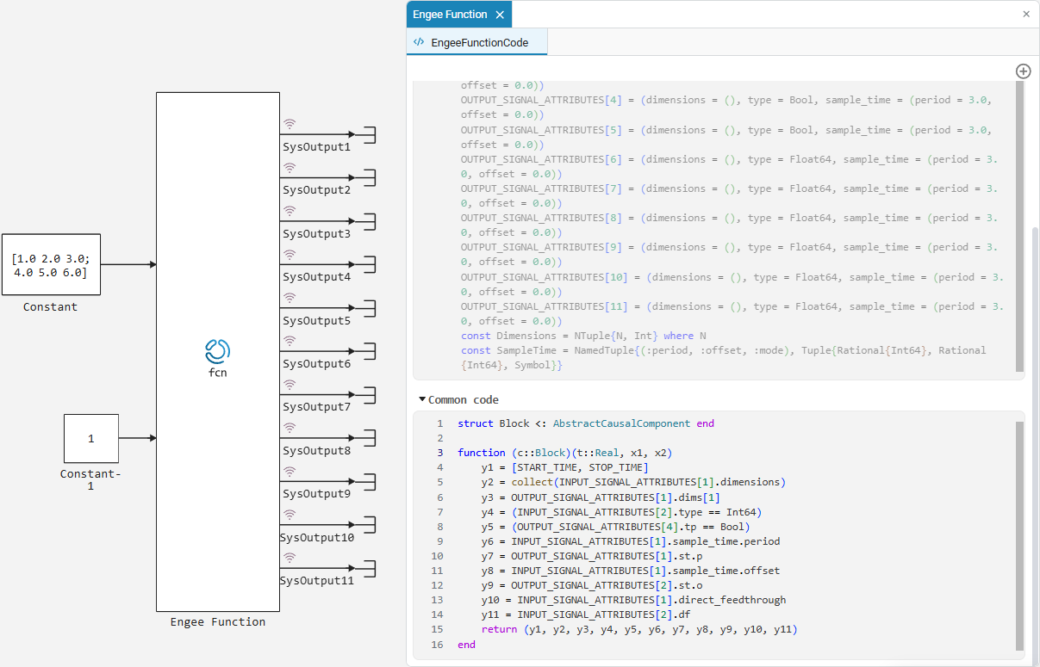Viewport: 1040px width, 667px height.
Task: Click the "y10" direct_feedthrough code line
Action: coord(633,599)
